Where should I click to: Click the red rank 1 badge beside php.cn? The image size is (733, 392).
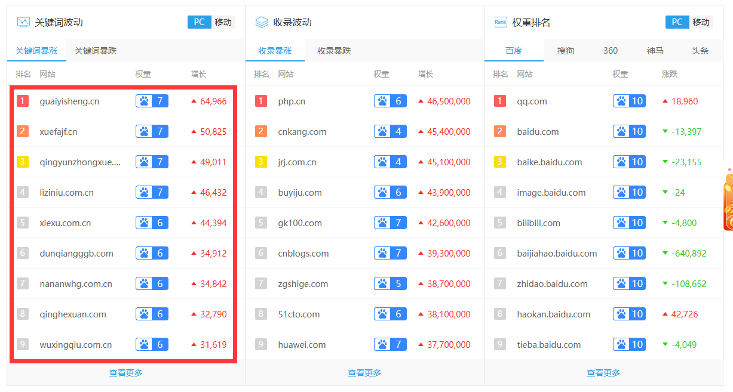click(261, 101)
